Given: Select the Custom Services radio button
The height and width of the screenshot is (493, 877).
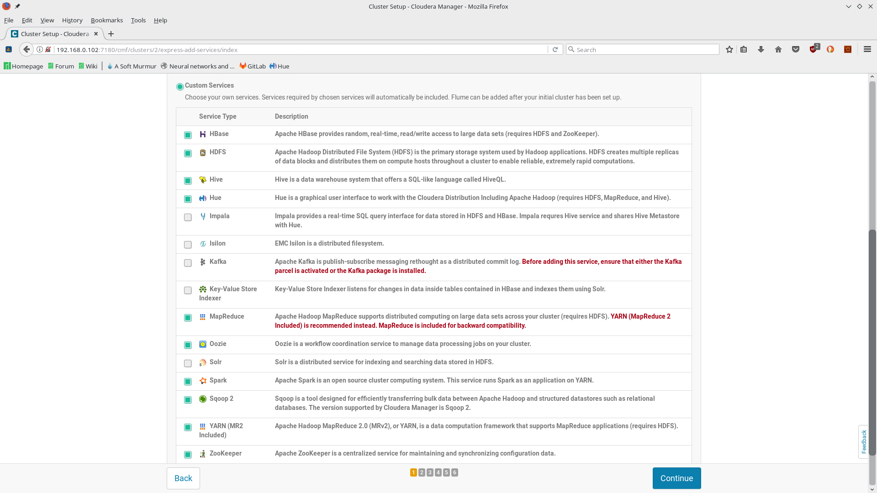Looking at the screenshot, I should tap(180, 87).
